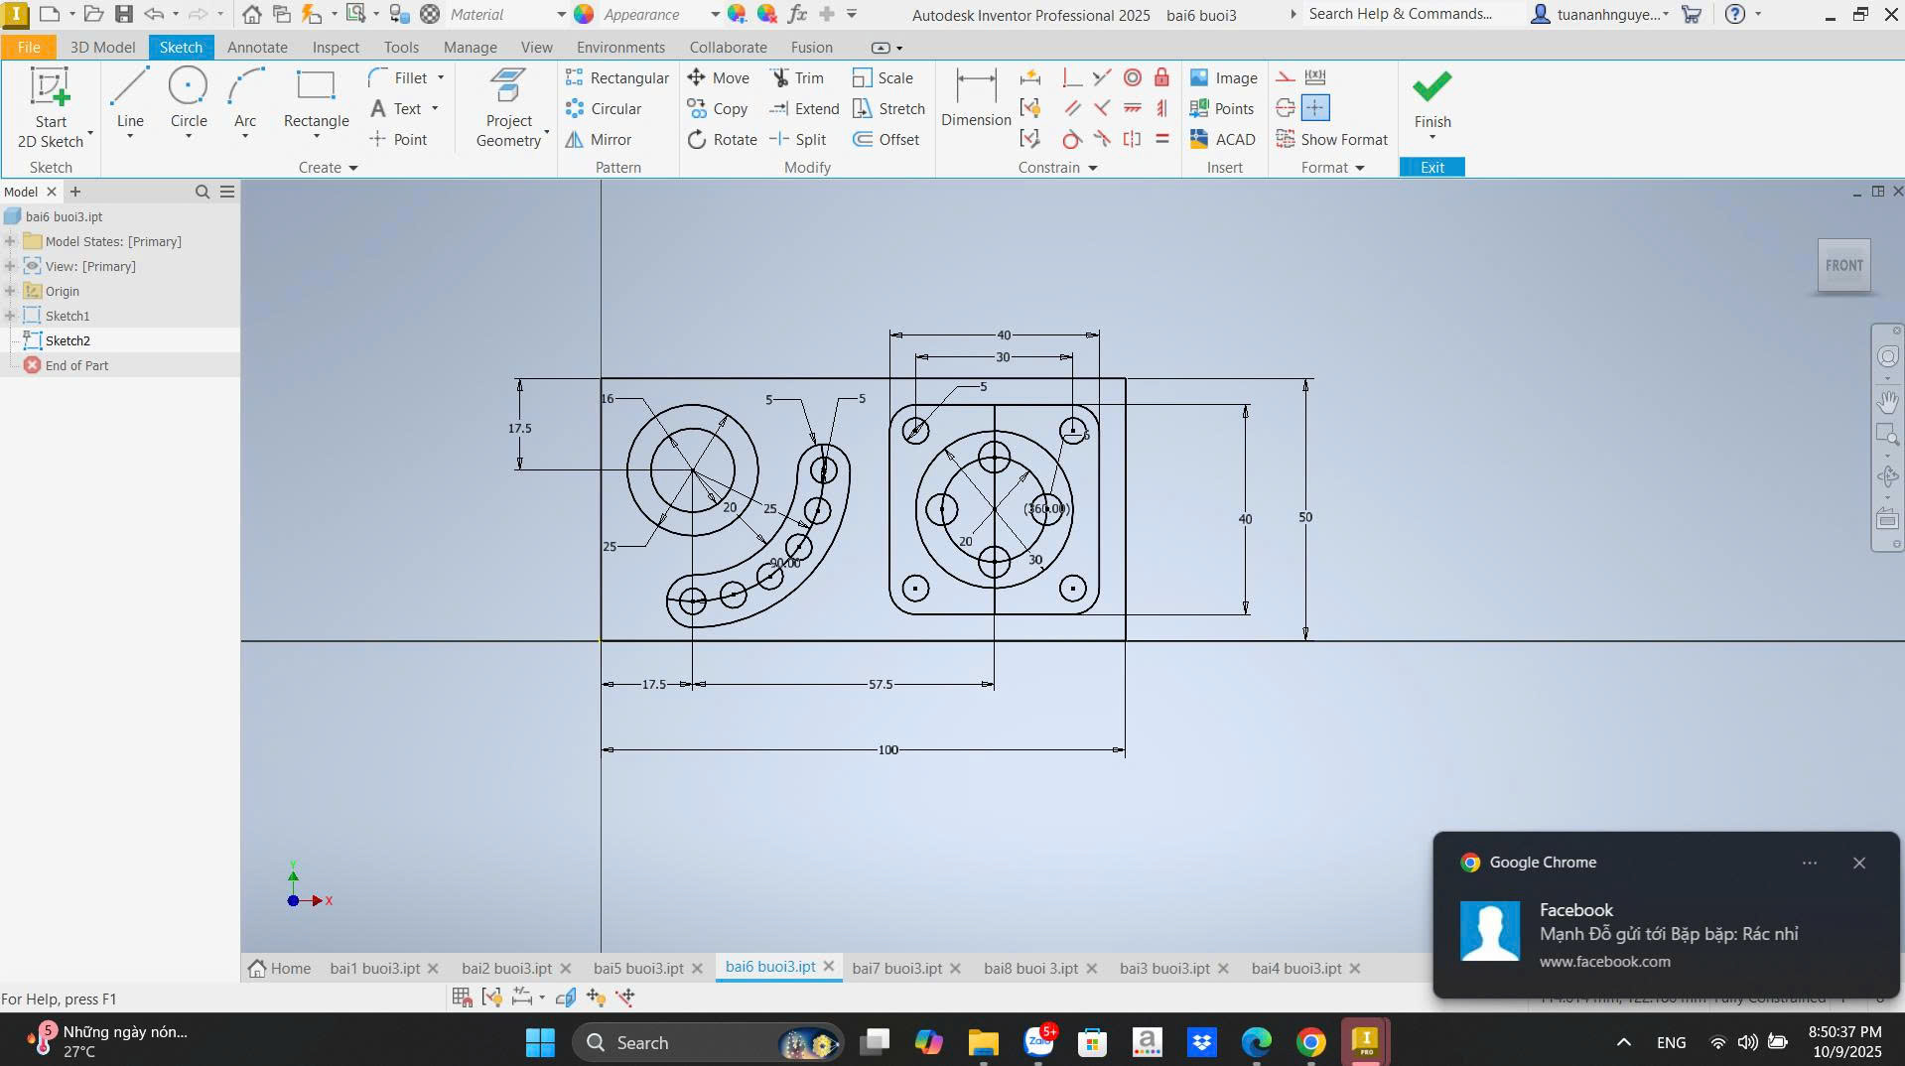Open the Fillet dropdown arrow
This screenshot has height=1066, width=1905.
pos(441,78)
